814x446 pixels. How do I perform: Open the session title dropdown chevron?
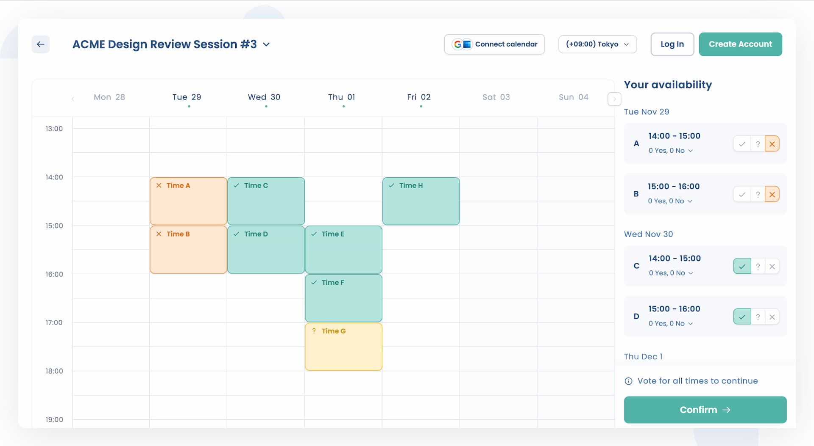tap(267, 44)
